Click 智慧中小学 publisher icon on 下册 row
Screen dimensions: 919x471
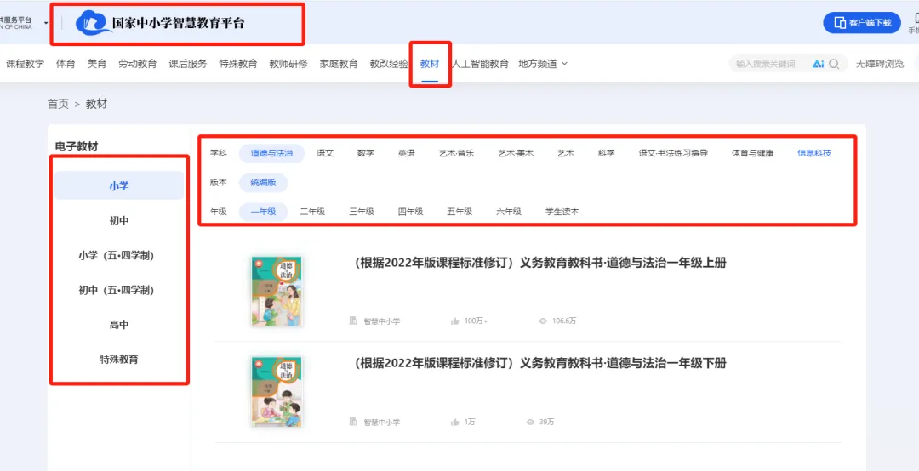coord(353,422)
